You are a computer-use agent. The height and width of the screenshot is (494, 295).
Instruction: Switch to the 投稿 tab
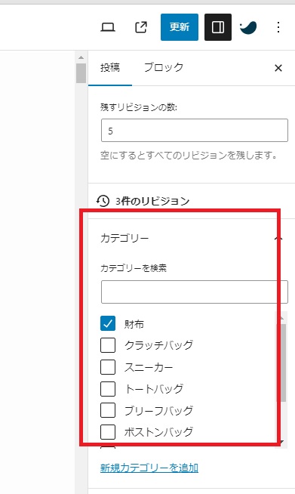110,67
